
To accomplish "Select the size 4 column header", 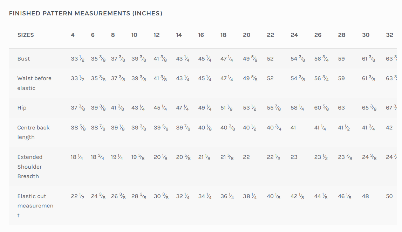I will tap(73, 35).
